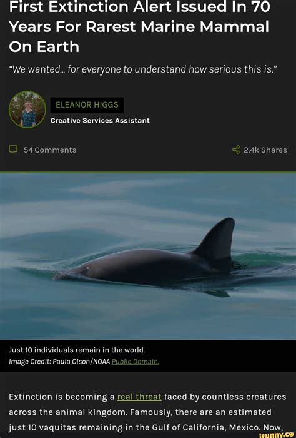Screen dimensions: 296x438
Task: Click the article headline title
Action: pos(139,26)
